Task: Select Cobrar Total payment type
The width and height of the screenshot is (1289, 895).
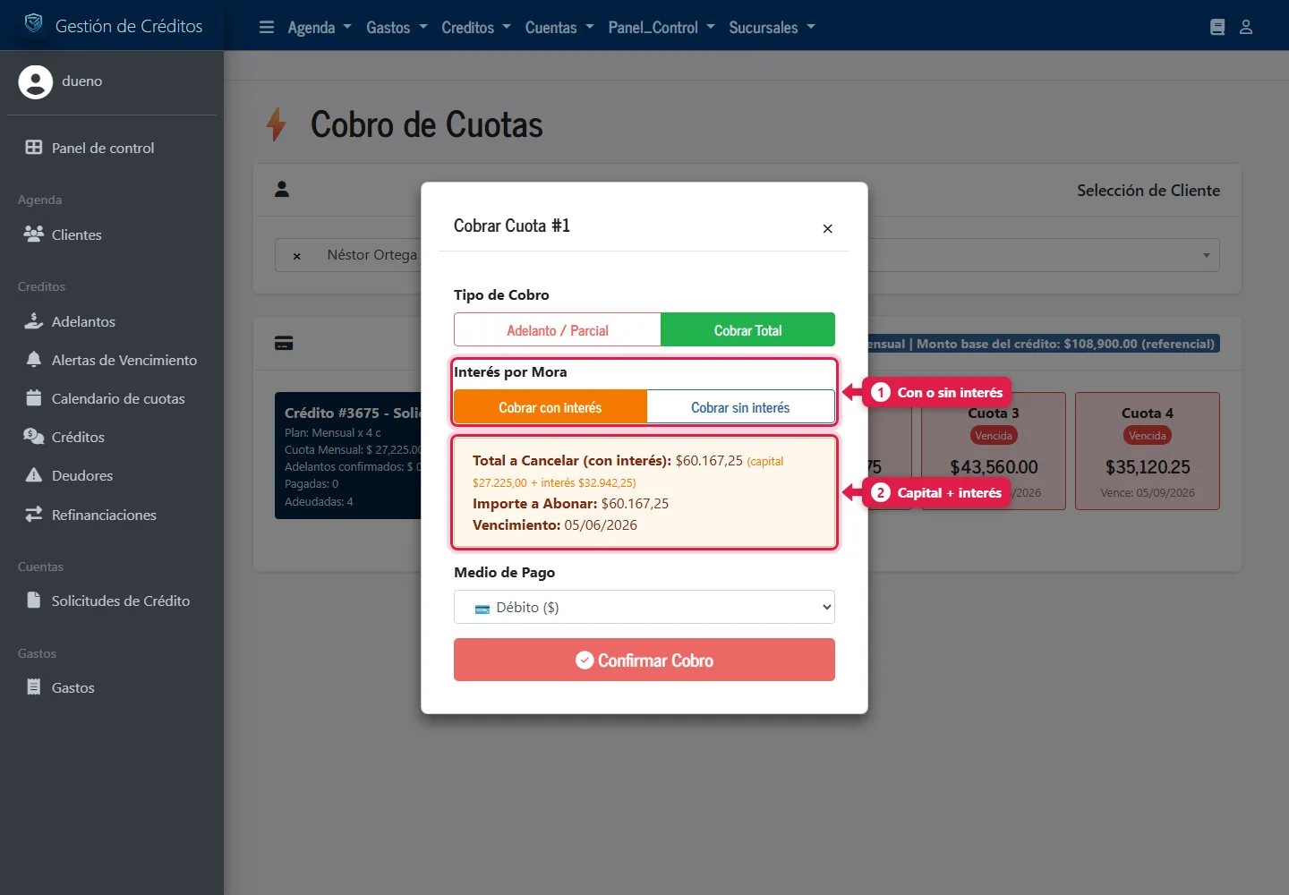Action: (x=748, y=329)
